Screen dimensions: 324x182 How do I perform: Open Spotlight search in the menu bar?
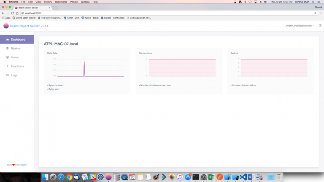point(313,2)
